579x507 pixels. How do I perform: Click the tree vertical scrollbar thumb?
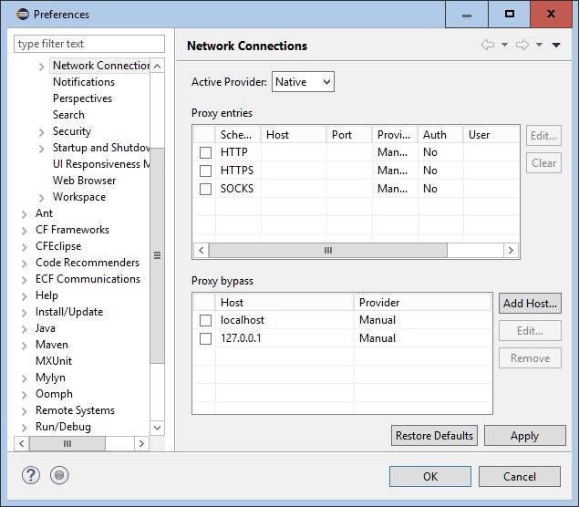pyautogui.click(x=157, y=255)
